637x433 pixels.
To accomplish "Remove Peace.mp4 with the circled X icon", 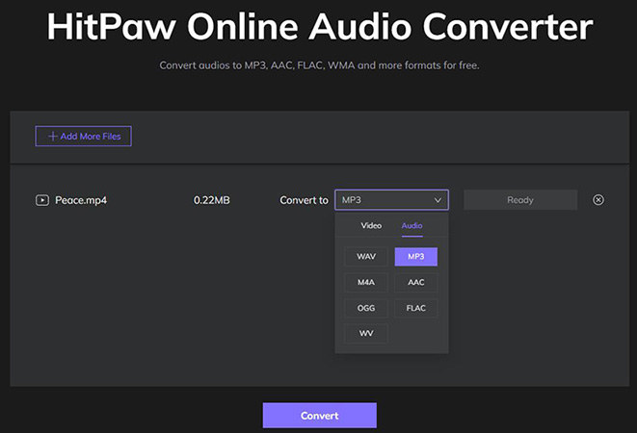I will click(598, 199).
